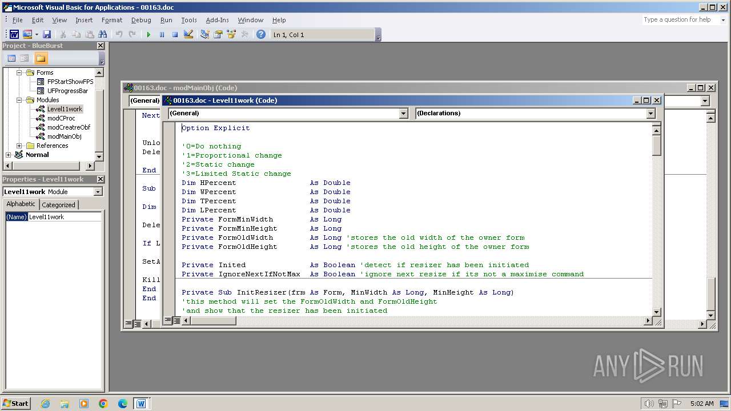Click the Undo arrow icon
The height and width of the screenshot is (411, 731).
tap(119, 35)
